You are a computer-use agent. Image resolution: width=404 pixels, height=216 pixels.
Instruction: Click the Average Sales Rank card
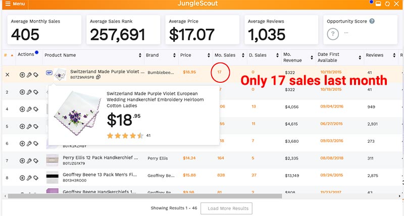click(x=123, y=30)
